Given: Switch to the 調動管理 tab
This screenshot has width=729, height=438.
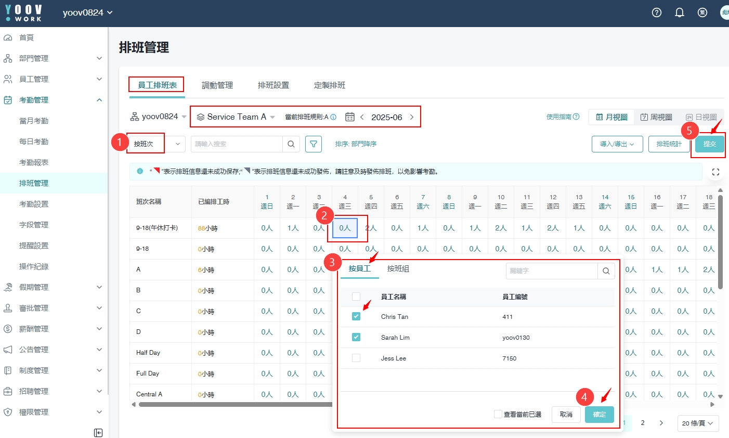Looking at the screenshot, I should point(217,85).
